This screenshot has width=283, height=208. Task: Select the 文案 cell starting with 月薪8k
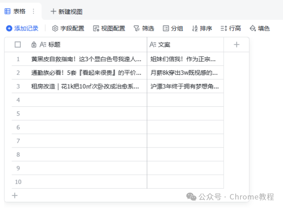pyautogui.click(x=185, y=73)
